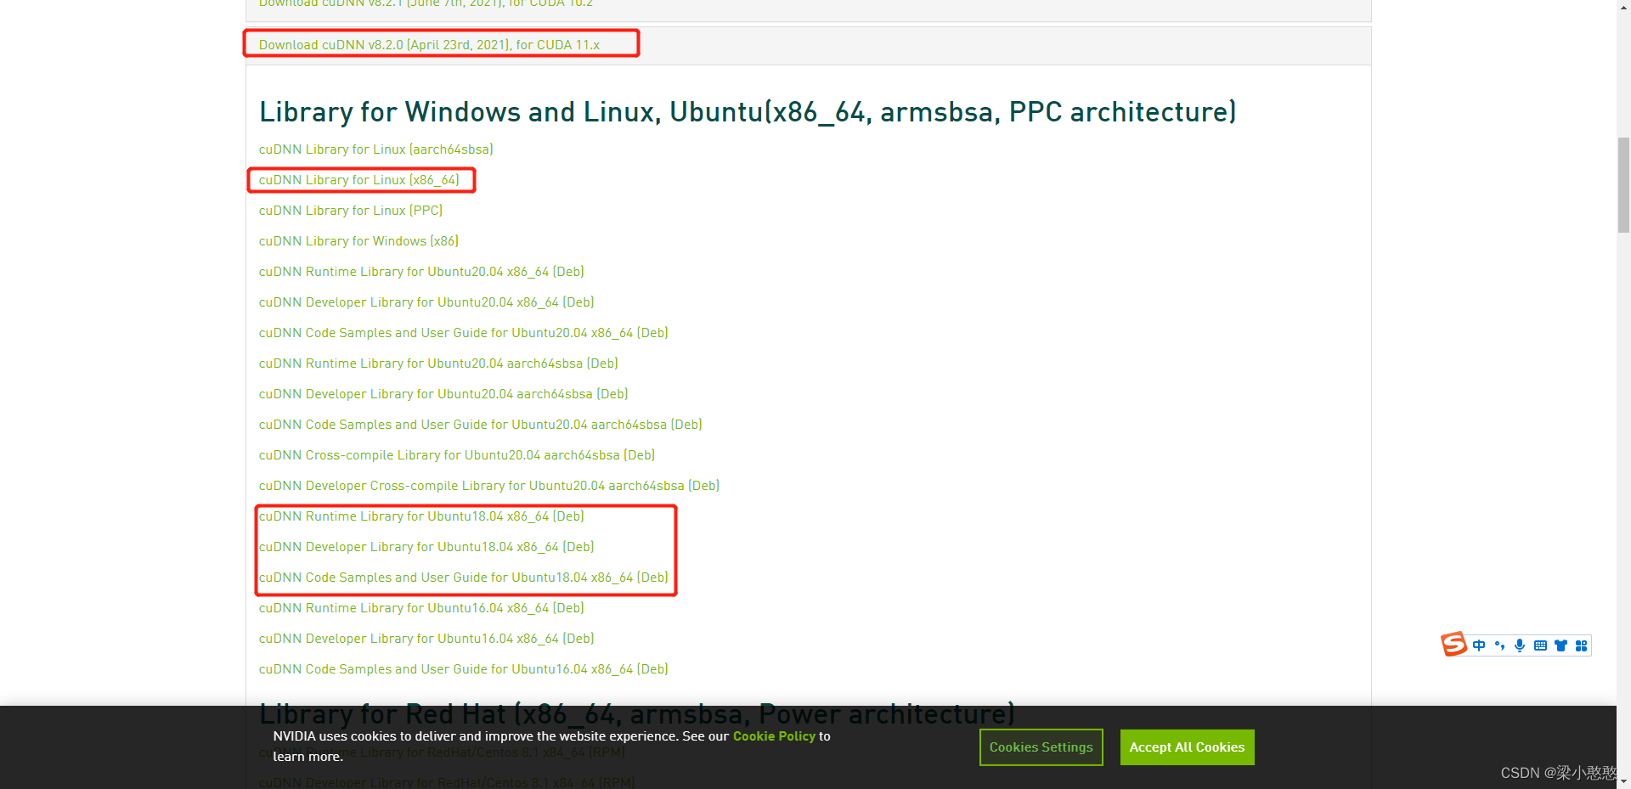Click the microphone voice input icon
The width and height of the screenshot is (1631, 789).
1520,645
